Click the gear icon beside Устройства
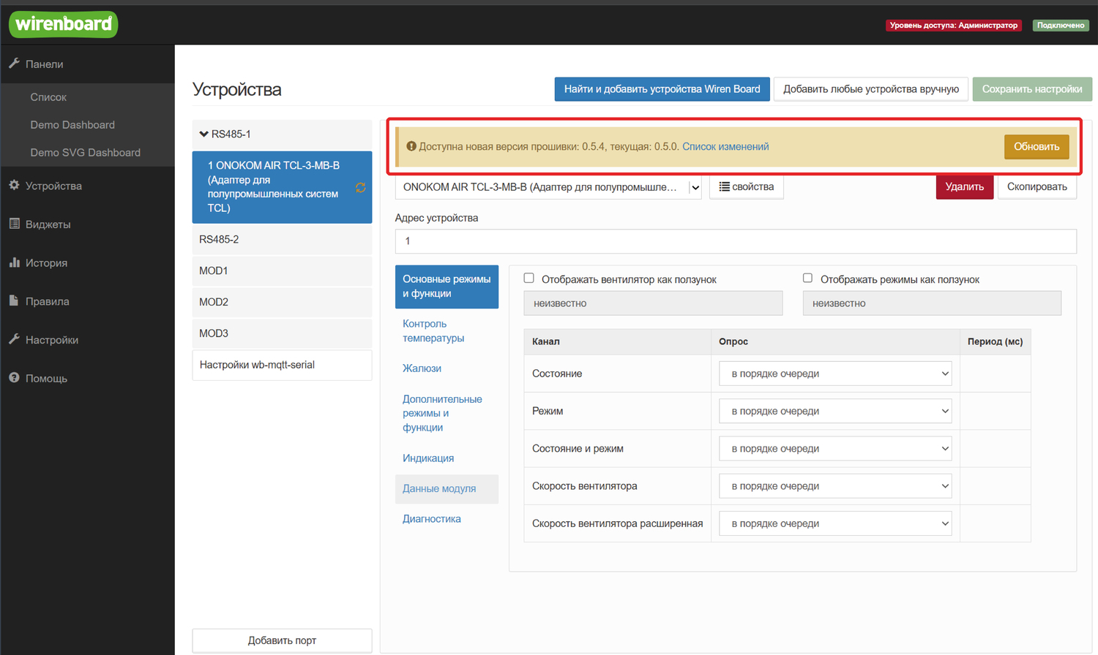 point(14,186)
